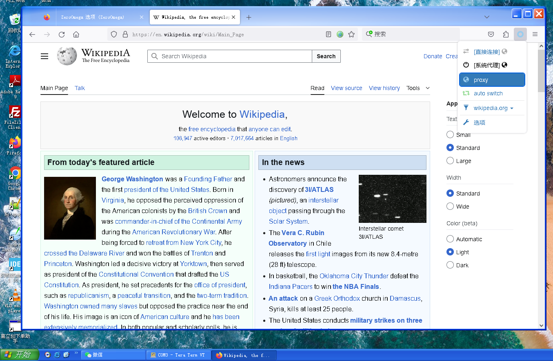Image resolution: width=553 pixels, height=361 pixels.
Task: Select Automatic color mode
Action: click(x=450, y=239)
